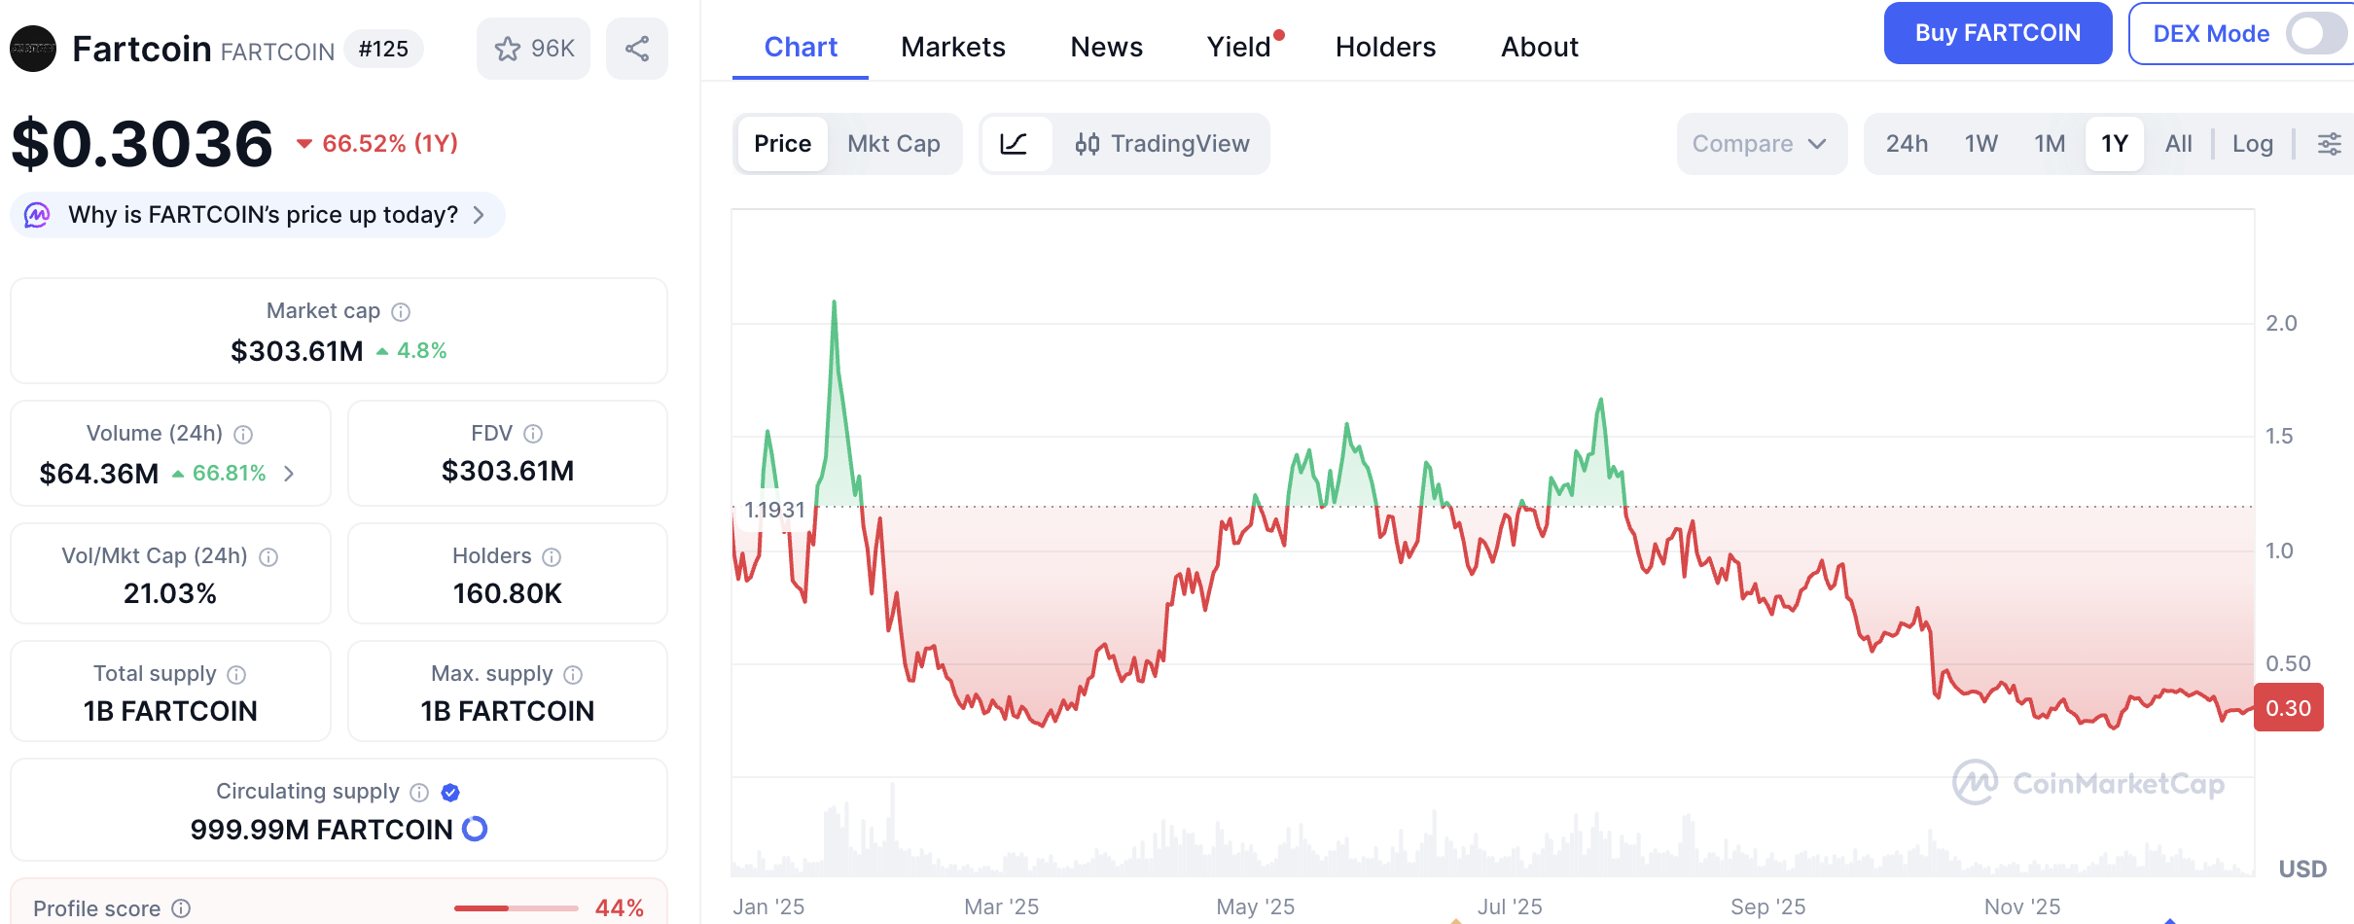Click the circulating supply progress ring
Viewport: 2354px width, 924px height.
[475, 829]
